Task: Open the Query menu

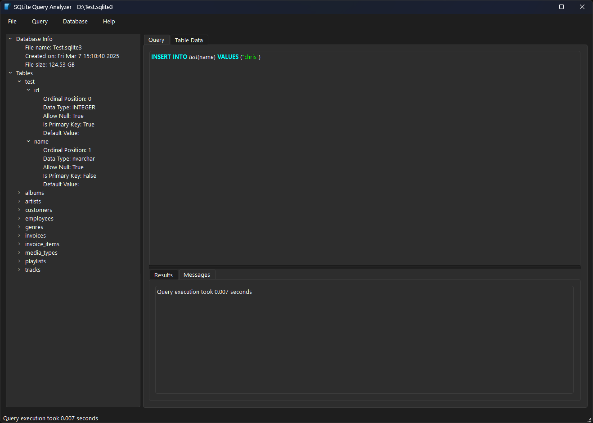Action: click(40, 21)
